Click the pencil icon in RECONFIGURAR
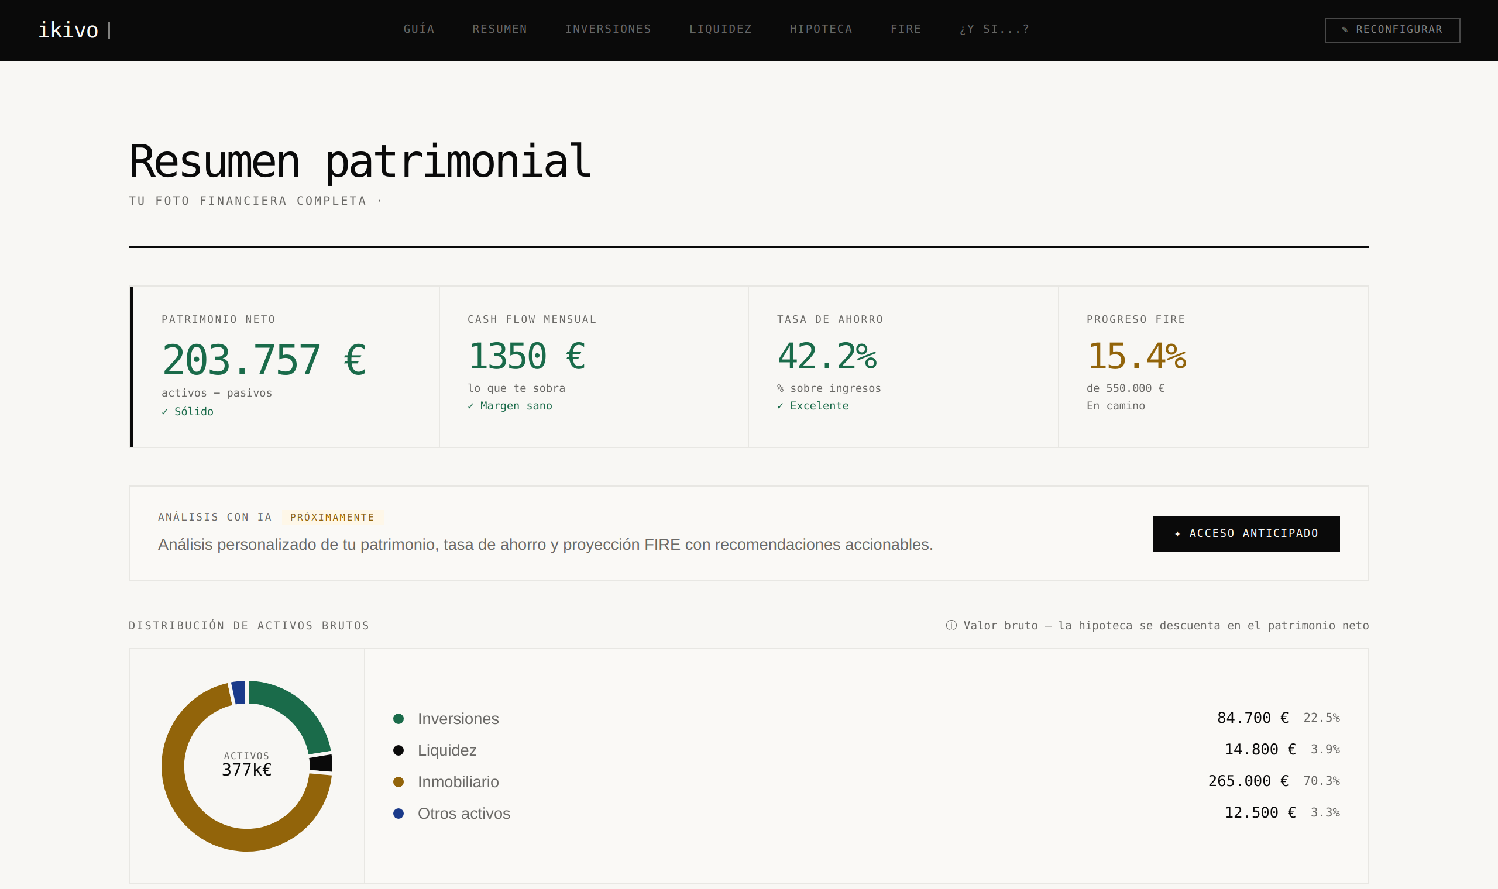 [x=1345, y=29]
